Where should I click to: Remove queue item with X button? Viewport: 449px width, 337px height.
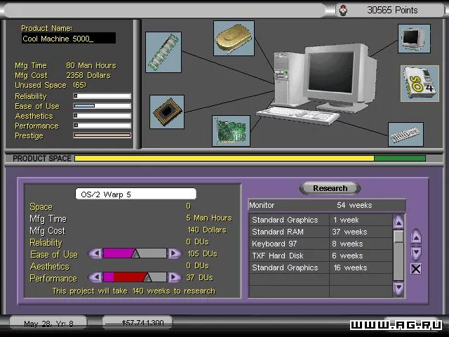416,269
